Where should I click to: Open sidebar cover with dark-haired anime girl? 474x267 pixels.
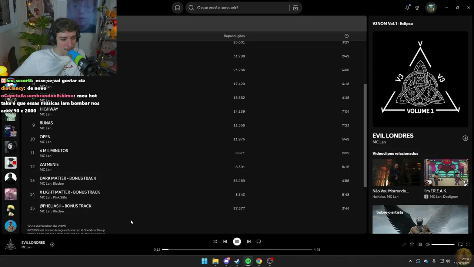point(10,147)
